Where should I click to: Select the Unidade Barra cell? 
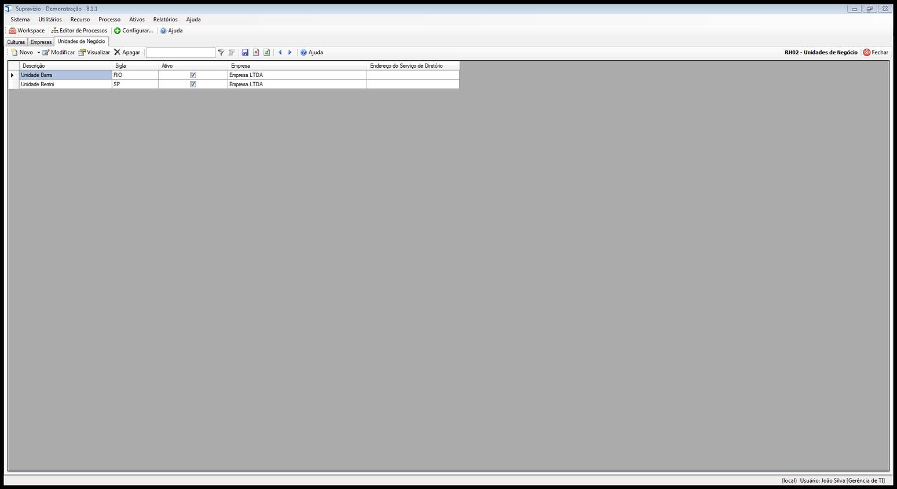pos(65,75)
